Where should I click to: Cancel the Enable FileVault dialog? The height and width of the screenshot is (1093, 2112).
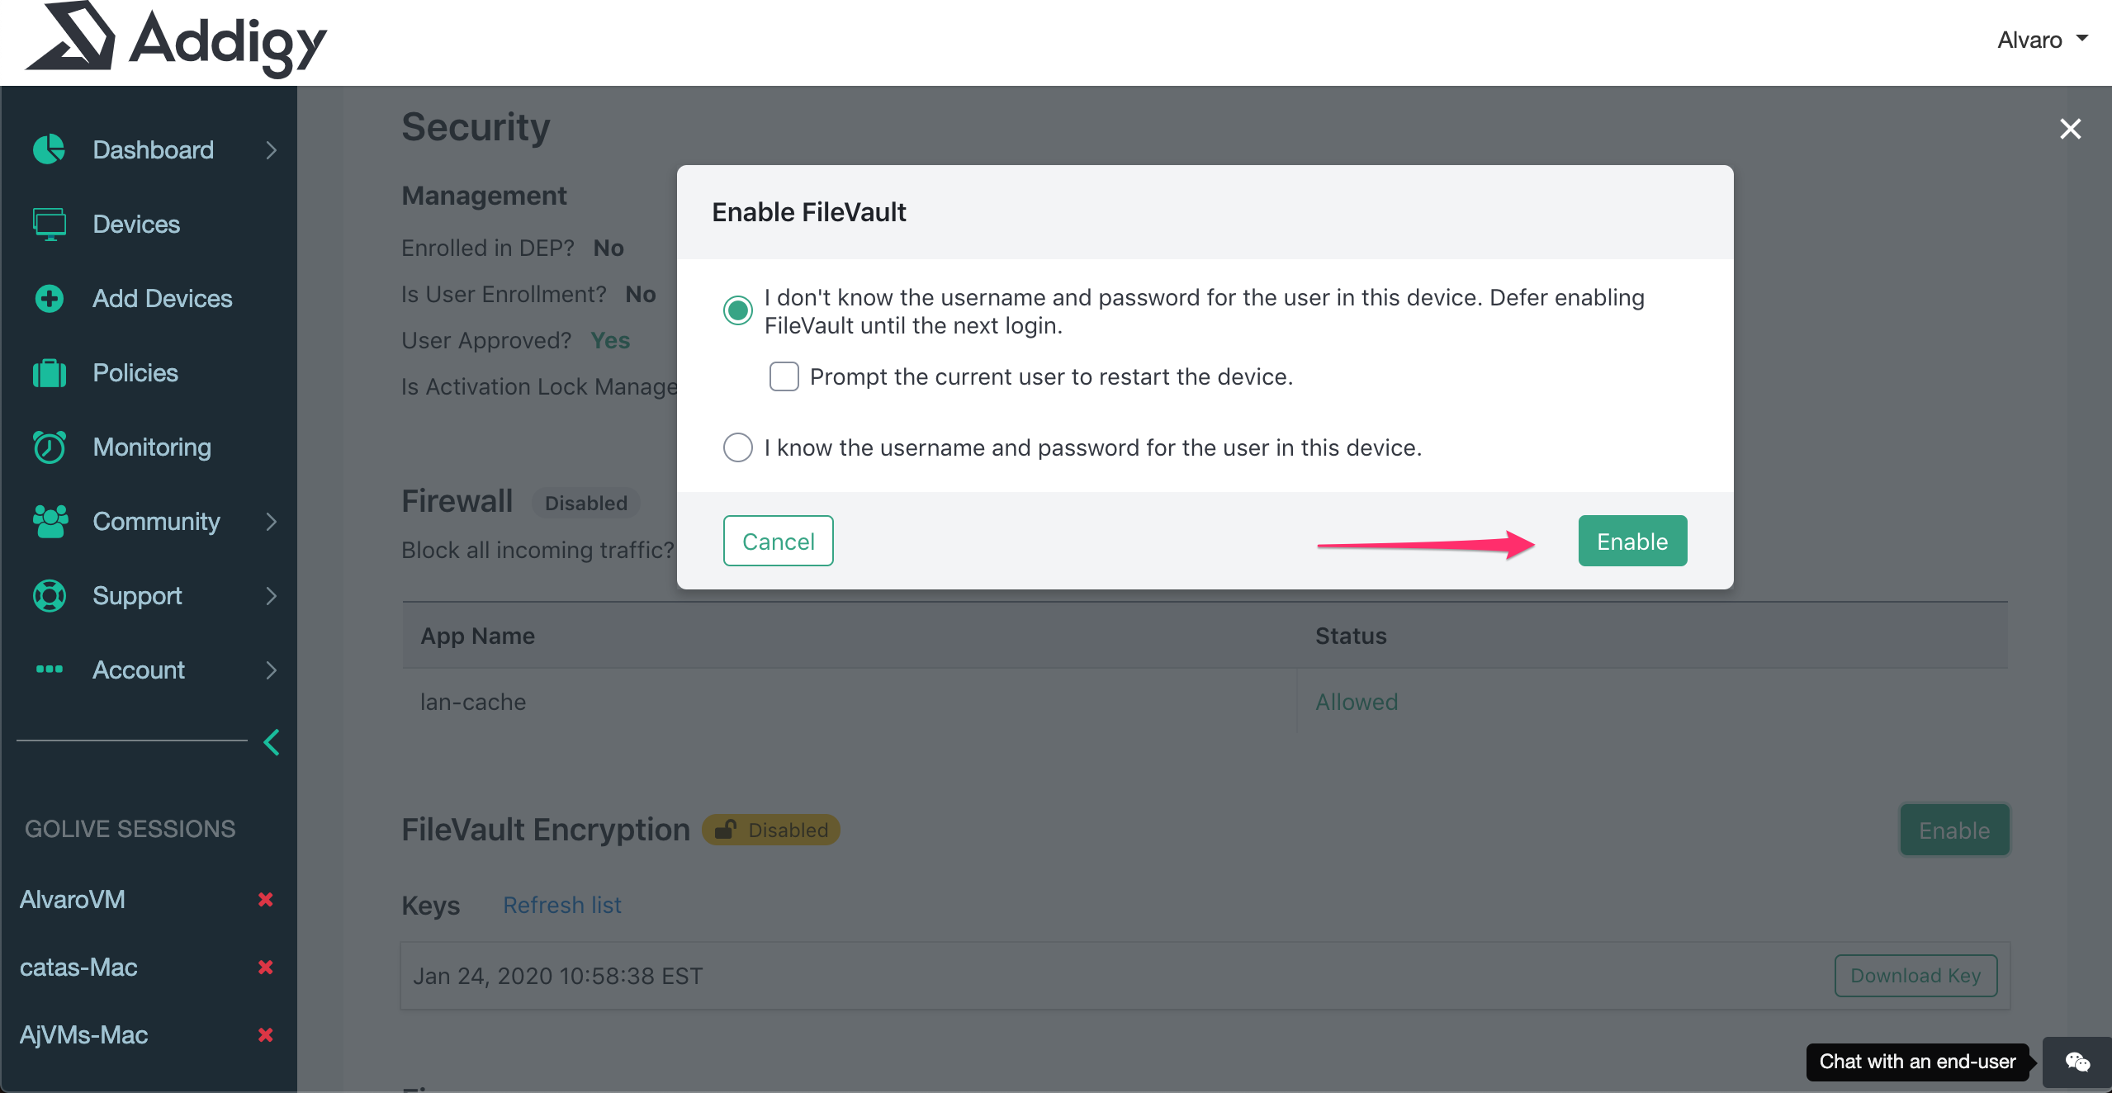778,542
